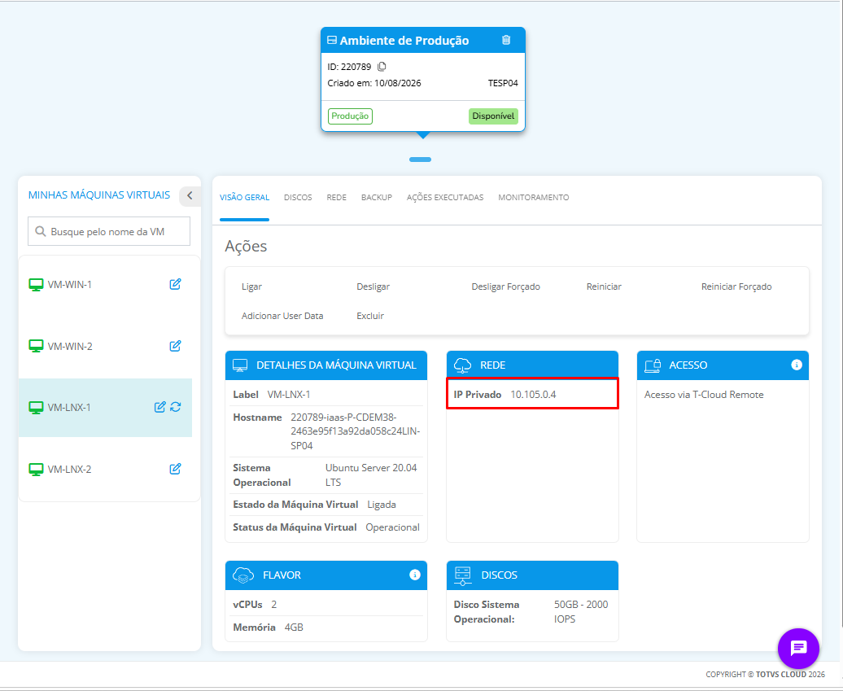Viewport: 843px width, 691px height.
Task: Edit VM-WIN-1 name icon
Action: [175, 284]
